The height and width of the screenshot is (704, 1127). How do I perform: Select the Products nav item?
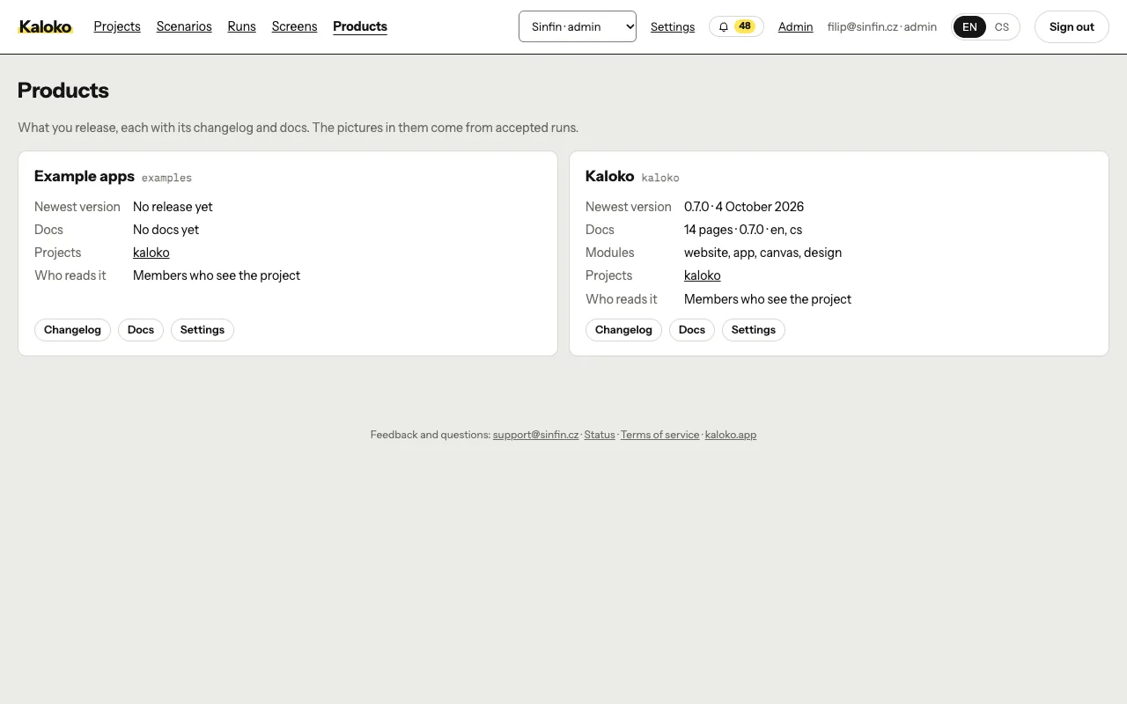pos(360,26)
